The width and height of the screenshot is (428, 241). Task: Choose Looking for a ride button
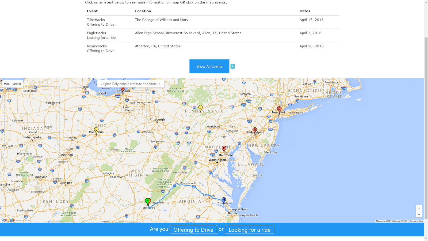249,229
